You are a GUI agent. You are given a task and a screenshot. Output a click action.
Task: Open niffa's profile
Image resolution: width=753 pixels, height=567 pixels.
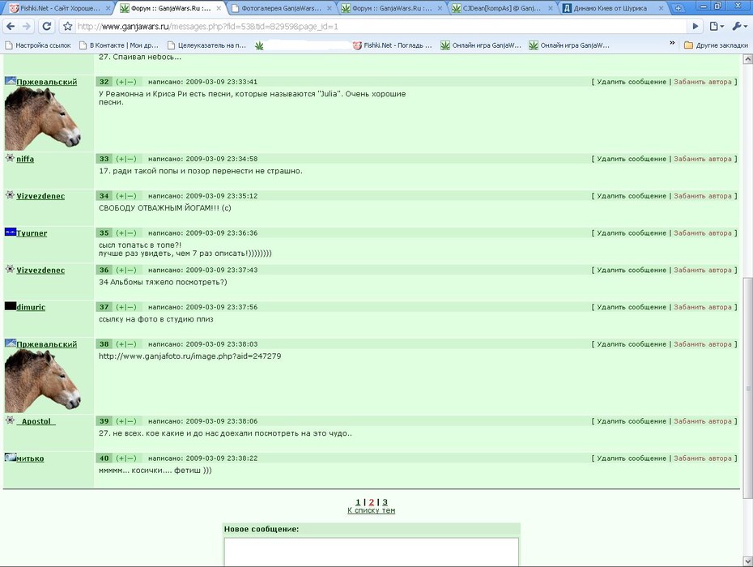(25, 159)
